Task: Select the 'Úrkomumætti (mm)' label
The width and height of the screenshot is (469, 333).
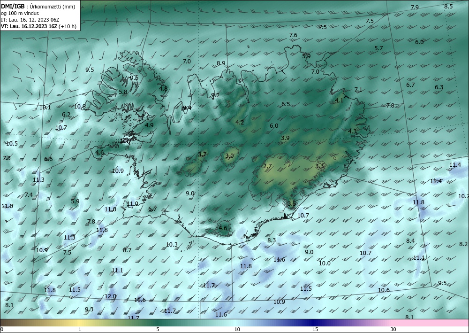Action: click(53, 7)
